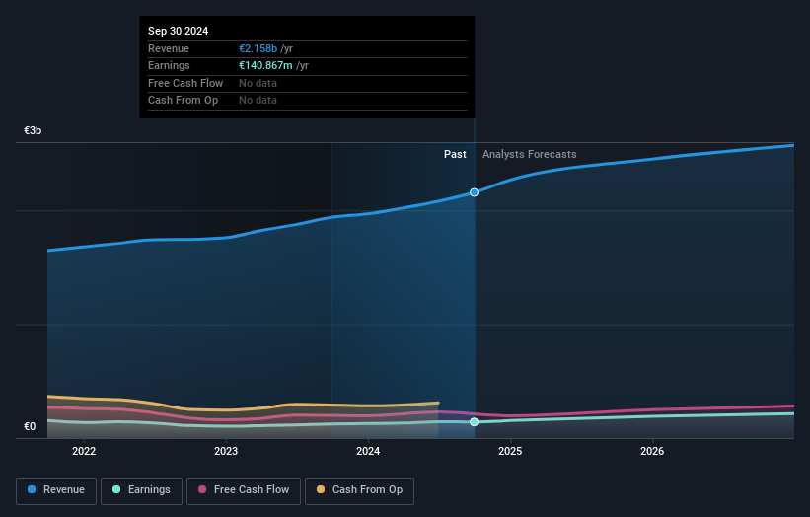Image resolution: width=810 pixels, height=517 pixels.
Task: Toggle the Revenue series legend button
Action: click(56, 490)
